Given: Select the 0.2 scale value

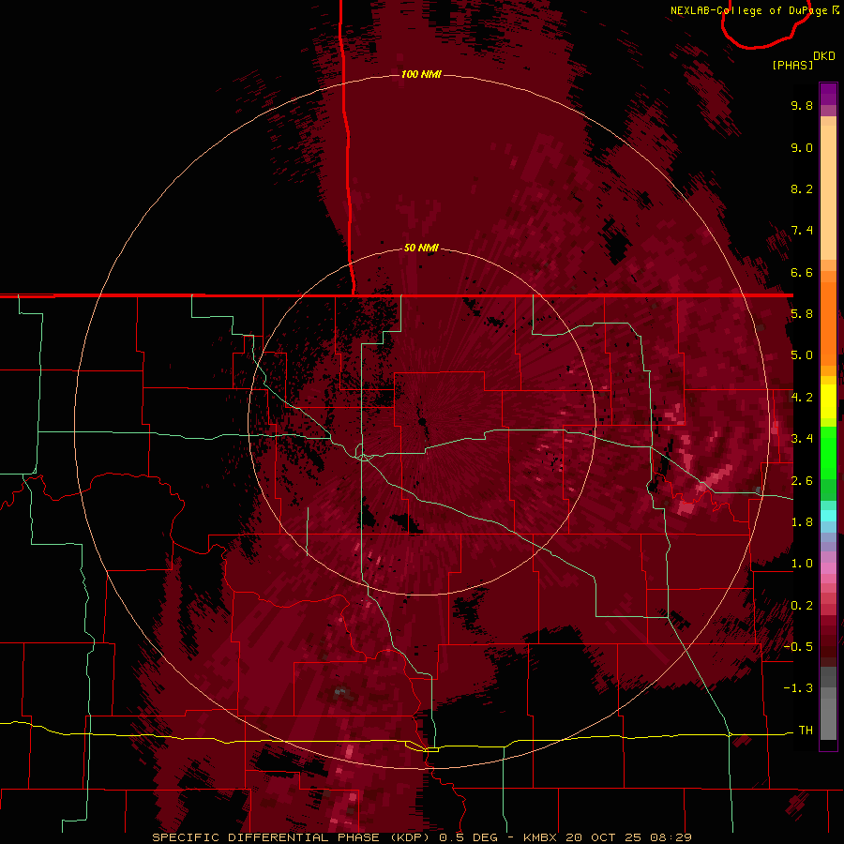Looking at the screenshot, I should [x=802, y=606].
